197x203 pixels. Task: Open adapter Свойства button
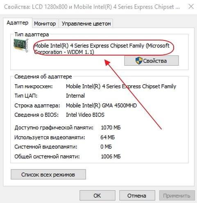point(152,60)
